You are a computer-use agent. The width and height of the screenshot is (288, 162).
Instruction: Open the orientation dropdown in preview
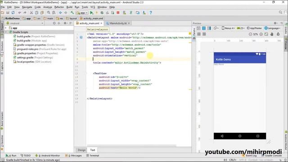216,28
